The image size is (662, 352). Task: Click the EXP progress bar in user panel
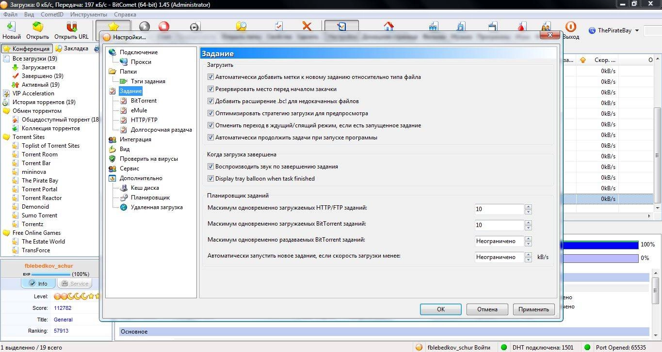(x=50, y=274)
